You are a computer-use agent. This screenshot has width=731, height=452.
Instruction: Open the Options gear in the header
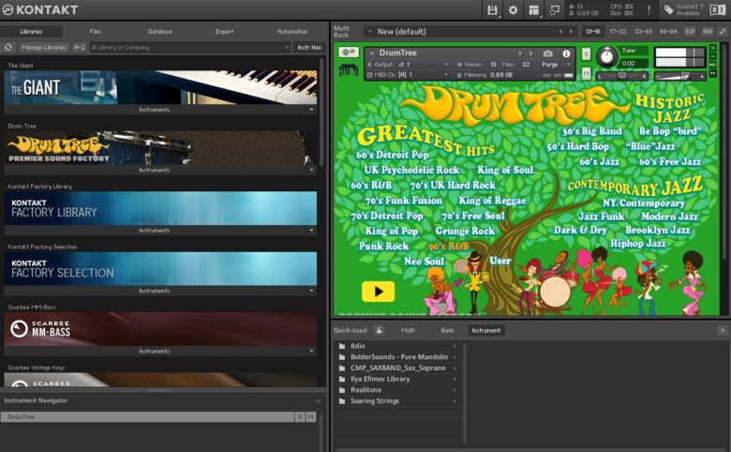tap(513, 9)
